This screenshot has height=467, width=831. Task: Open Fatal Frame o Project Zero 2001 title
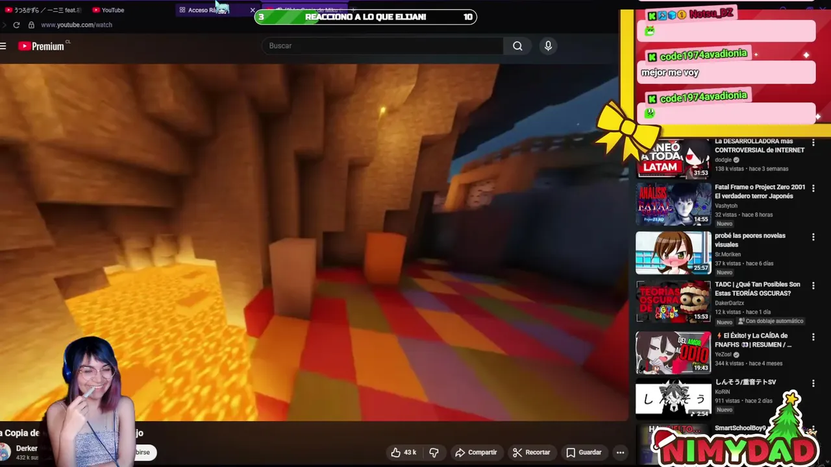pos(760,191)
